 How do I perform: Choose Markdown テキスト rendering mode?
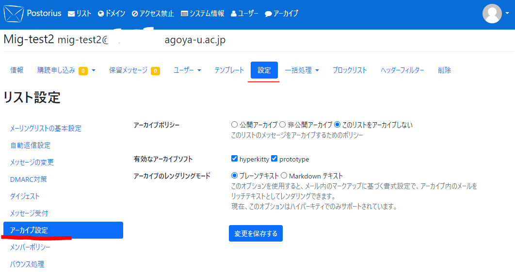tap(284, 176)
